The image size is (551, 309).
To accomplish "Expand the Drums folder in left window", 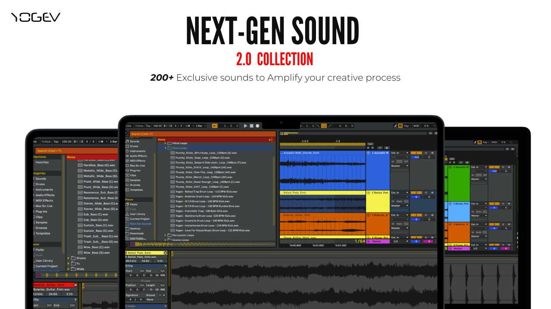I will pos(68,258).
